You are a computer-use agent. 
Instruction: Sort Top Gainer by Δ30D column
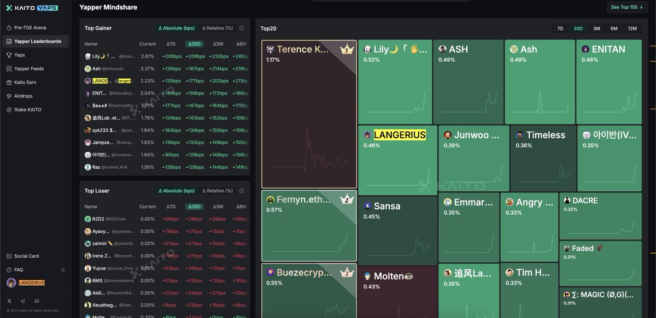point(195,44)
